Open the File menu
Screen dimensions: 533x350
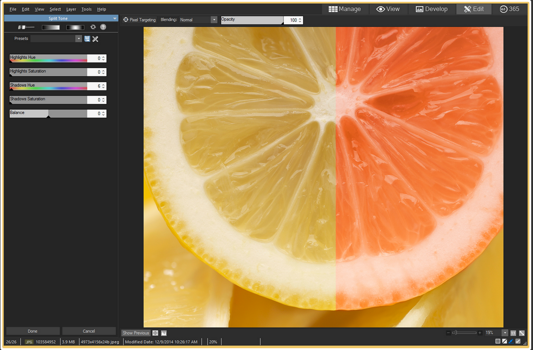tap(13, 9)
